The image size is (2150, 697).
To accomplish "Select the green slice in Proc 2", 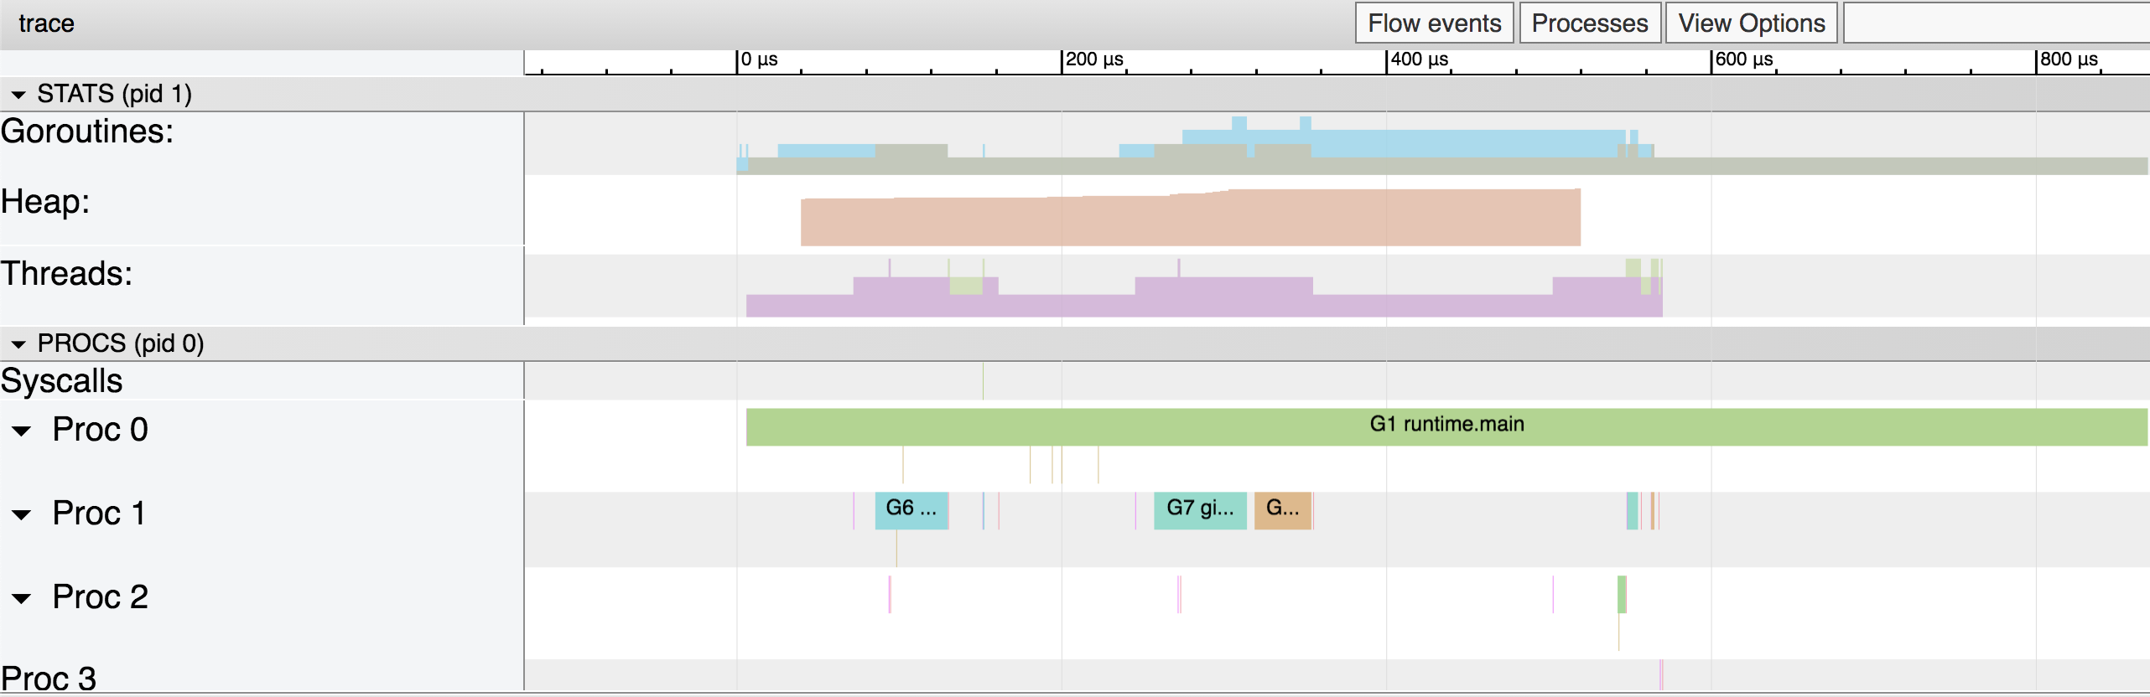I will 1622,594.
